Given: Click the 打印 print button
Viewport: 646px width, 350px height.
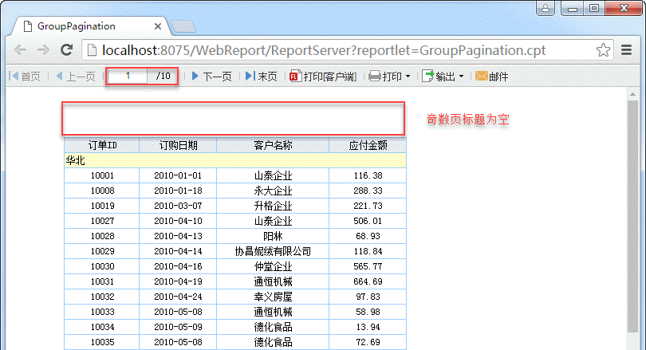Looking at the screenshot, I should coord(385,77).
